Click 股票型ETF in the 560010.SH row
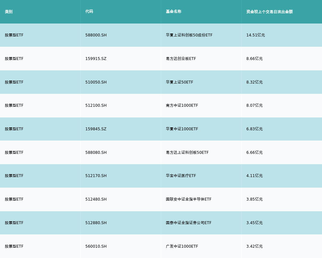This screenshot has height=258, width=322. [x=14, y=246]
